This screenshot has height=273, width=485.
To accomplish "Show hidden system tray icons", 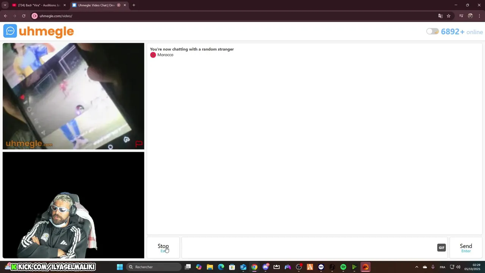I will coord(417,267).
